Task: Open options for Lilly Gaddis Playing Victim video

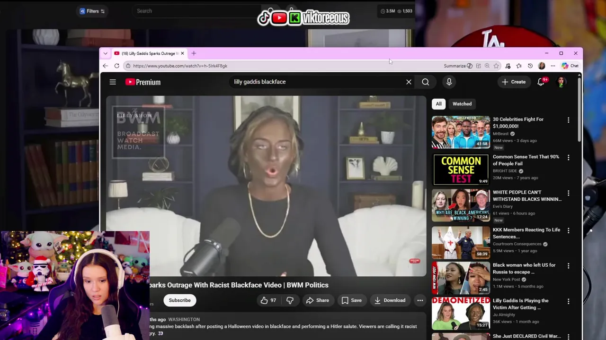Action: point(569,301)
